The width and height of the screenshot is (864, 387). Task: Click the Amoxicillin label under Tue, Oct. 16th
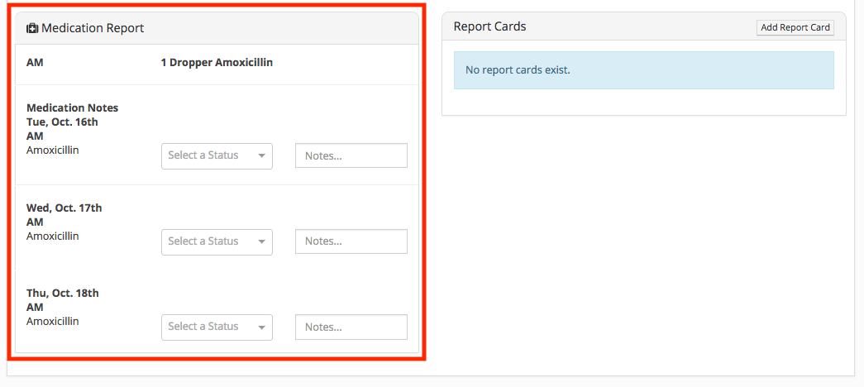[53, 150]
